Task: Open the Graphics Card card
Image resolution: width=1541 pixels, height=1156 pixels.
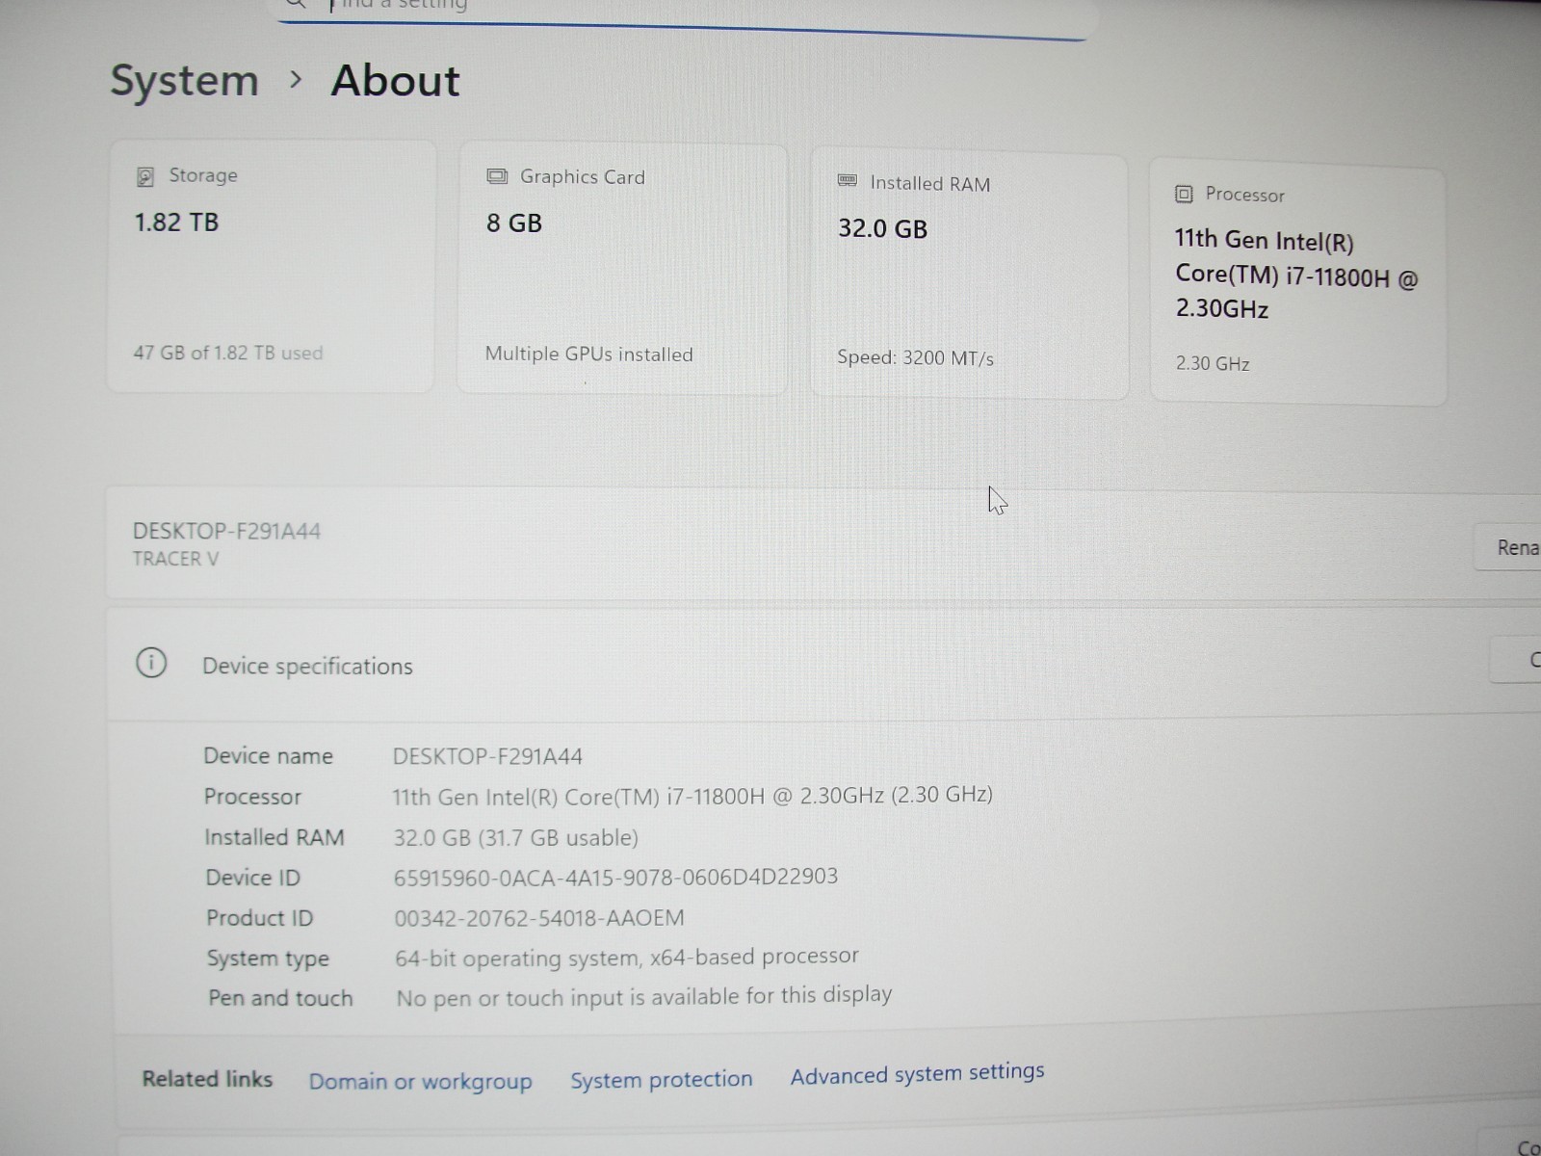Action: (622, 269)
